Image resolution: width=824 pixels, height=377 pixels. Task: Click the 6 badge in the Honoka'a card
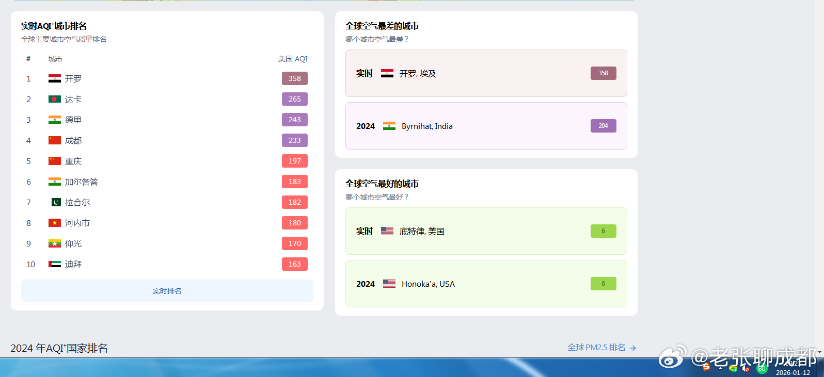604,284
